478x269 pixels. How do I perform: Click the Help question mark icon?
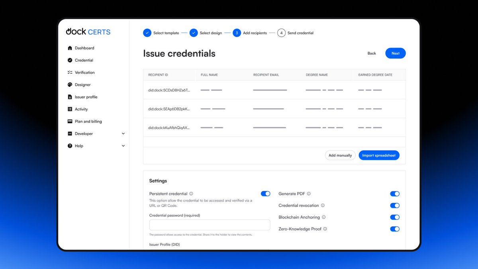coord(70,146)
